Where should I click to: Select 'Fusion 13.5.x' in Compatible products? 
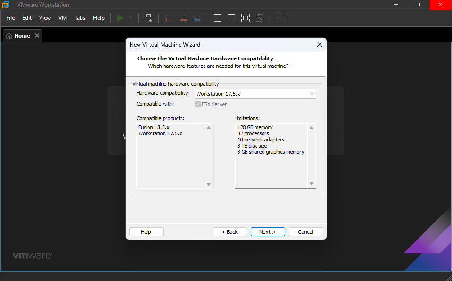[x=154, y=127]
